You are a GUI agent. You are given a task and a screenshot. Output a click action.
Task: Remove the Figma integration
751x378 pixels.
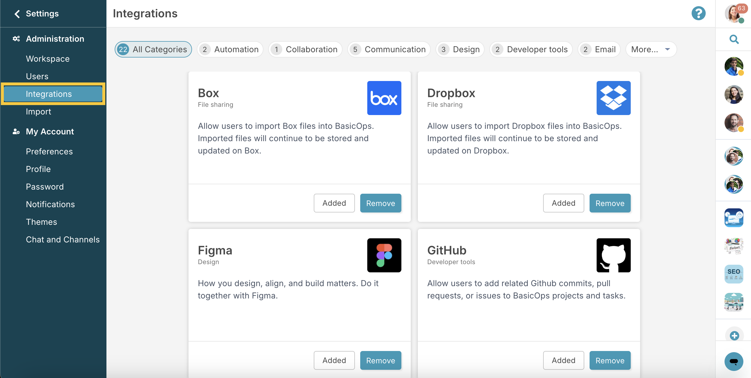[x=380, y=360]
